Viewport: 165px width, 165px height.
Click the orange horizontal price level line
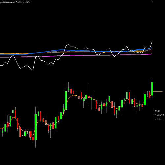point(158,92)
